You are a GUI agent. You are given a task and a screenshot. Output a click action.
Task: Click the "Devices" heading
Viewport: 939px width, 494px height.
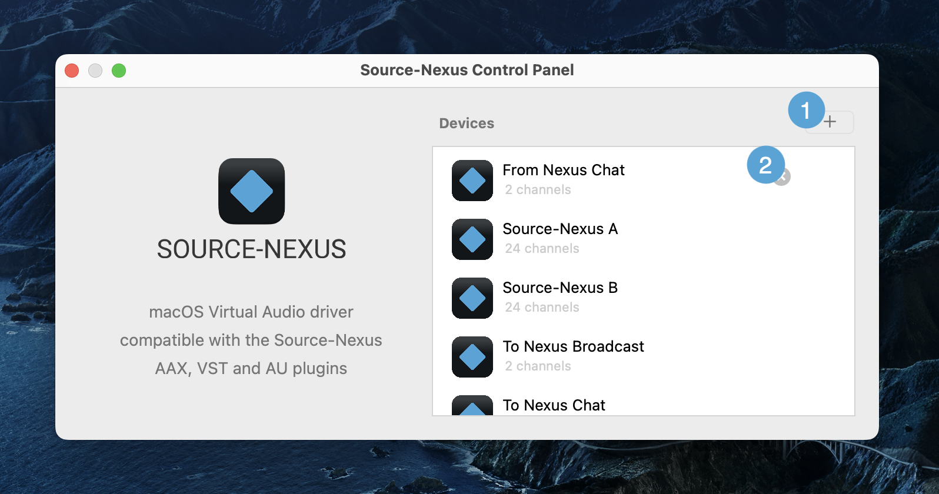click(x=467, y=123)
